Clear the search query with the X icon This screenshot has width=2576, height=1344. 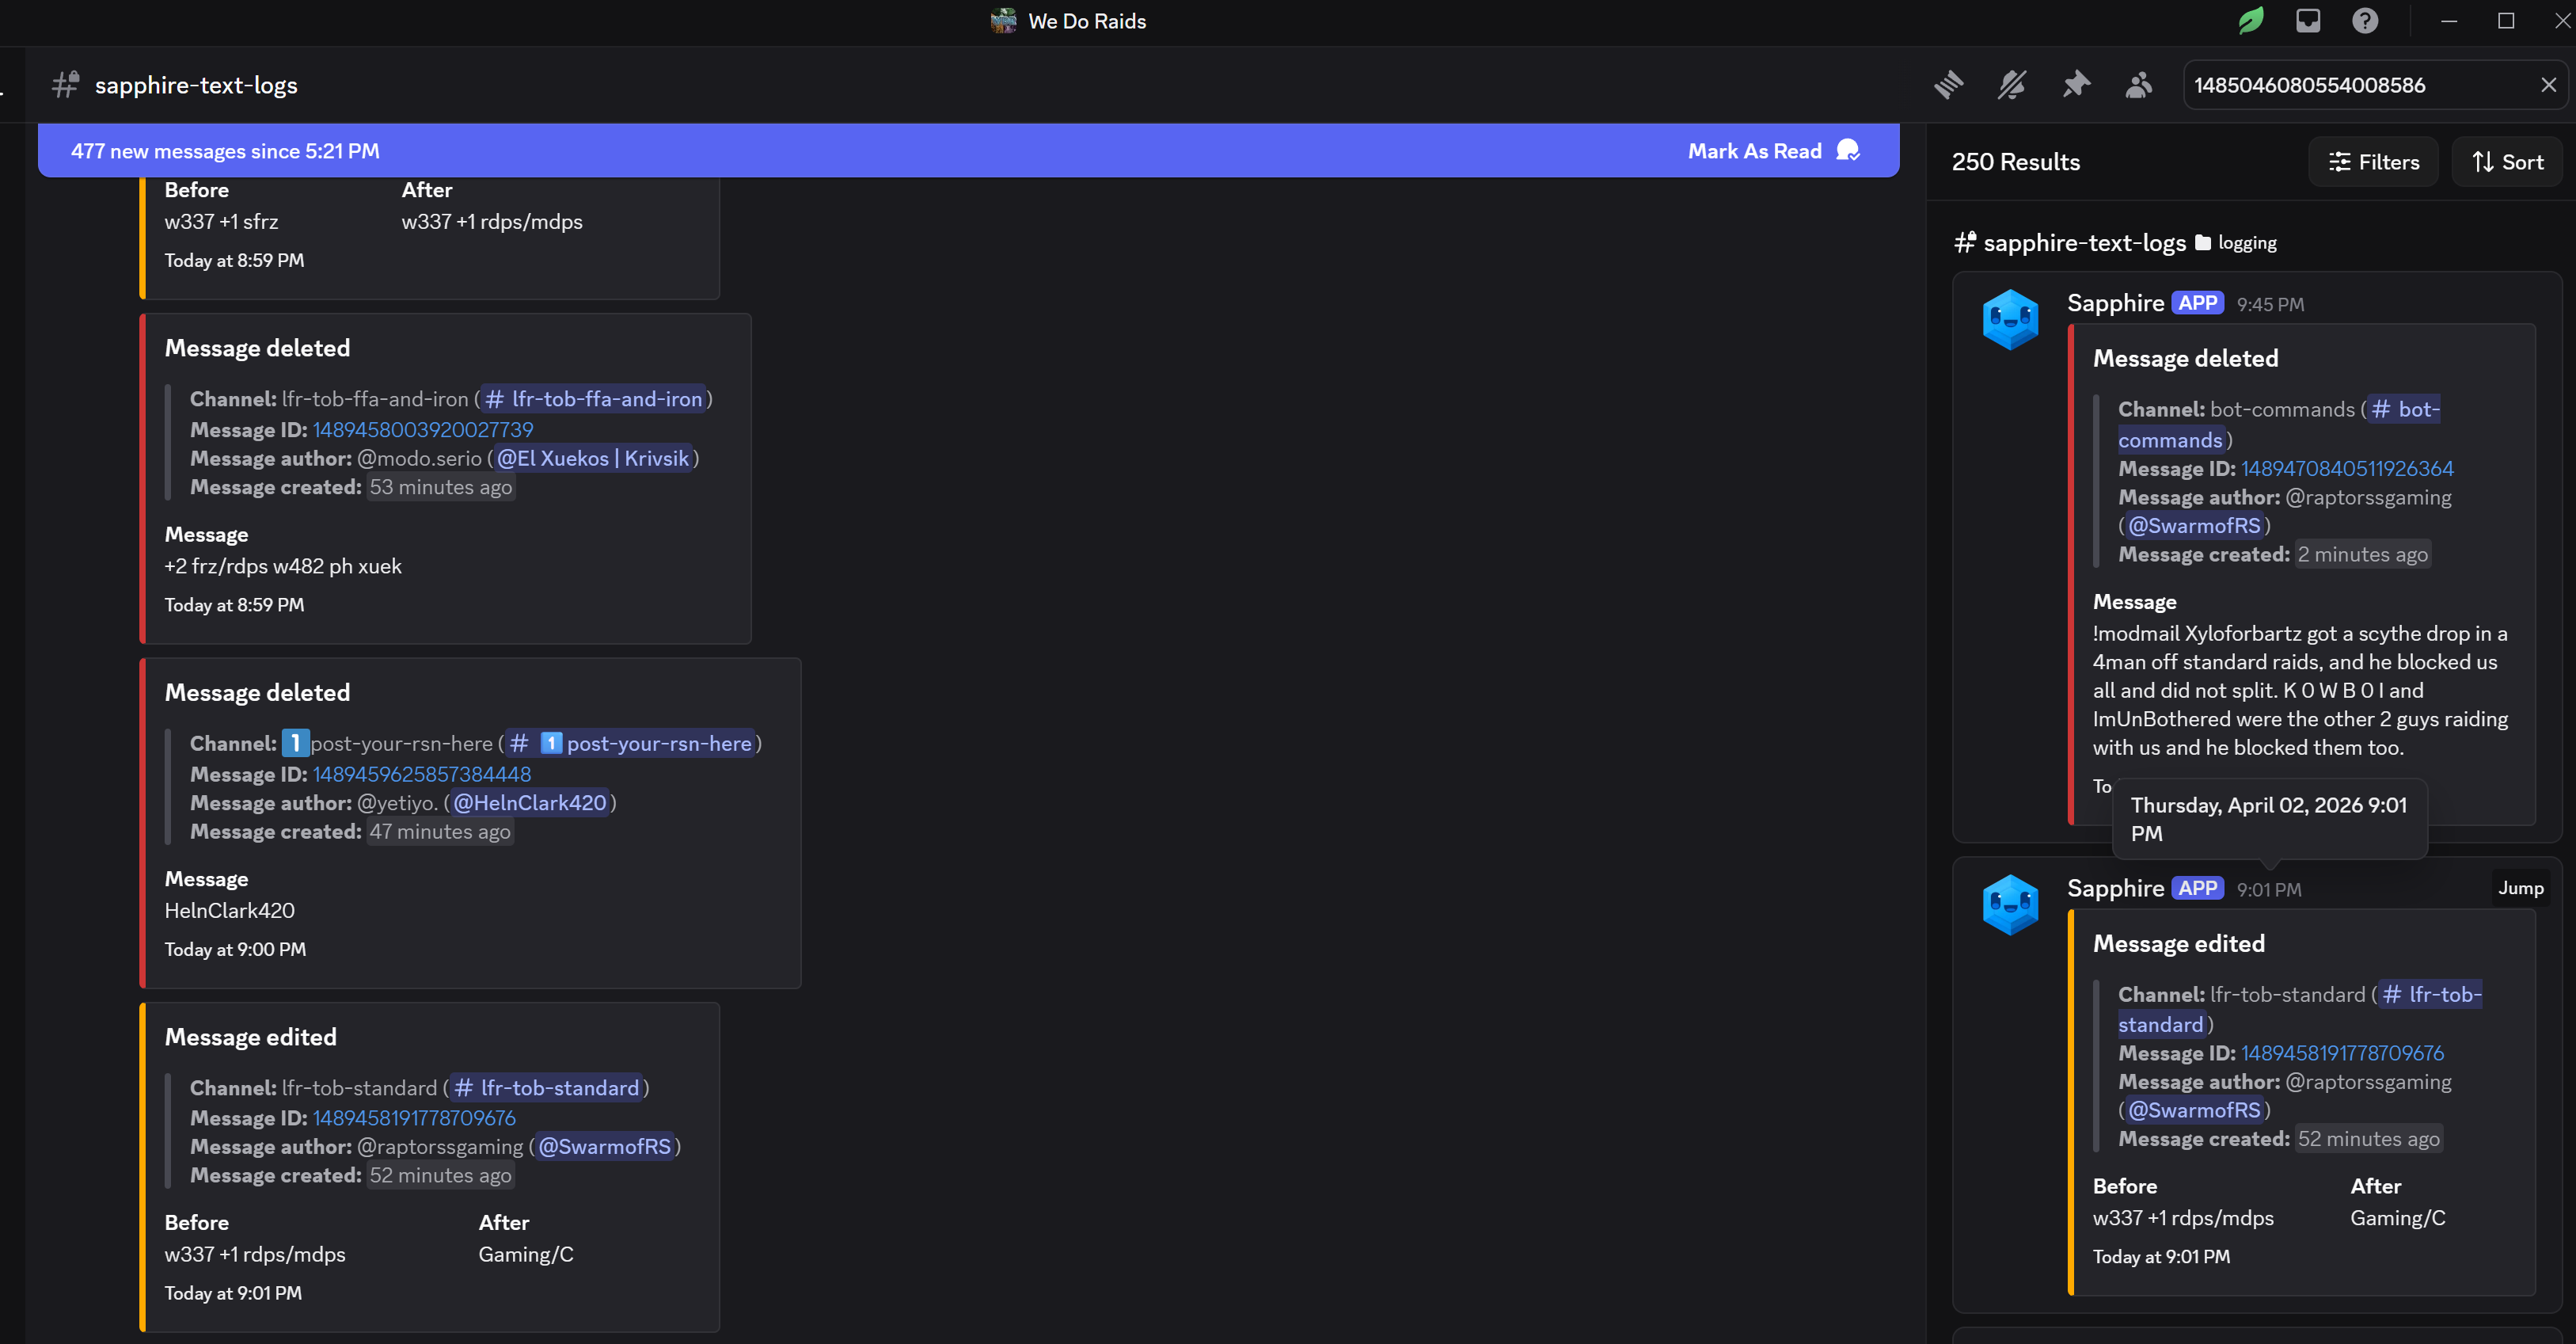pyautogui.click(x=2548, y=84)
